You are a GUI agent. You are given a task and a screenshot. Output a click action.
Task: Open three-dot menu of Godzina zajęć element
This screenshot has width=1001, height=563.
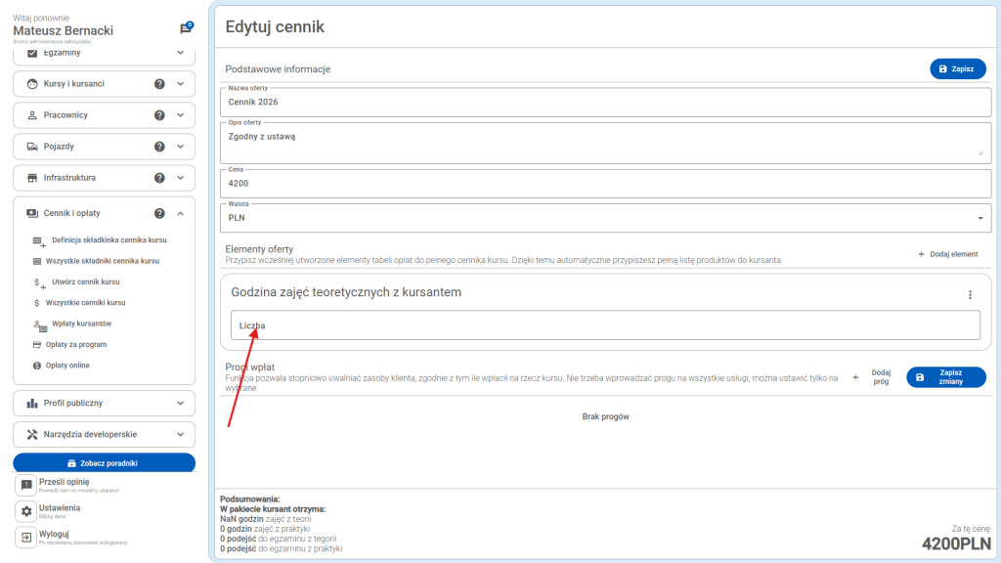970,295
